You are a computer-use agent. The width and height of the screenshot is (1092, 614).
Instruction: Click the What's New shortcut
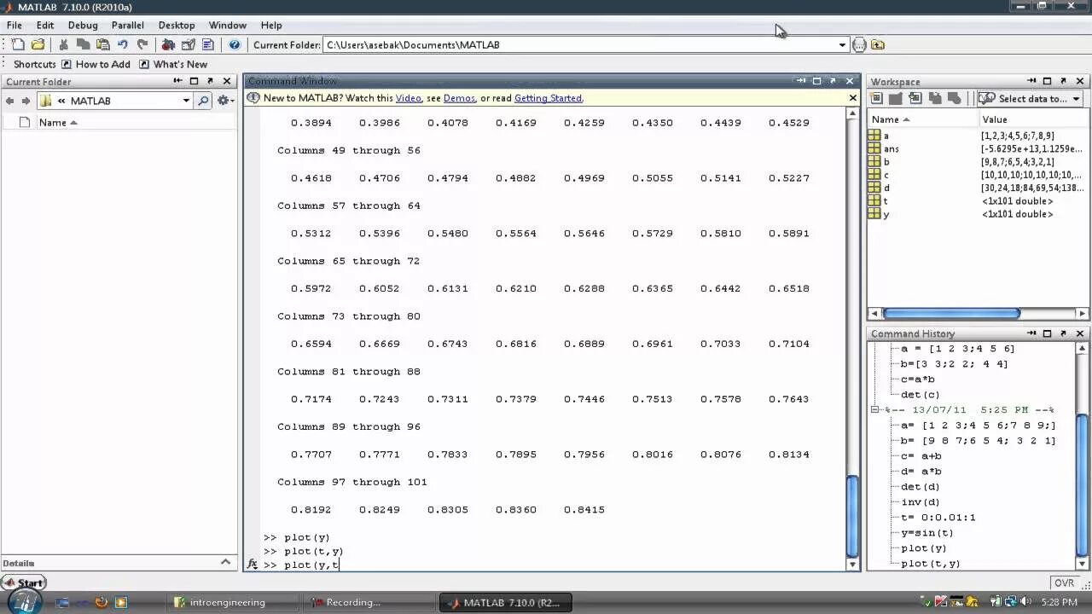point(173,64)
